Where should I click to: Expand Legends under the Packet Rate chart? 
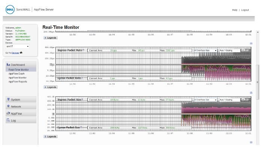click(51, 87)
